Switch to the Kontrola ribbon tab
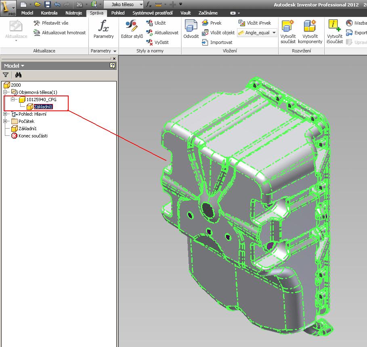 tap(49, 13)
